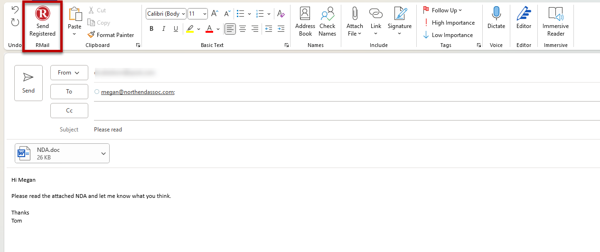
Task: Open the Address Book
Action: click(x=305, y=22)
